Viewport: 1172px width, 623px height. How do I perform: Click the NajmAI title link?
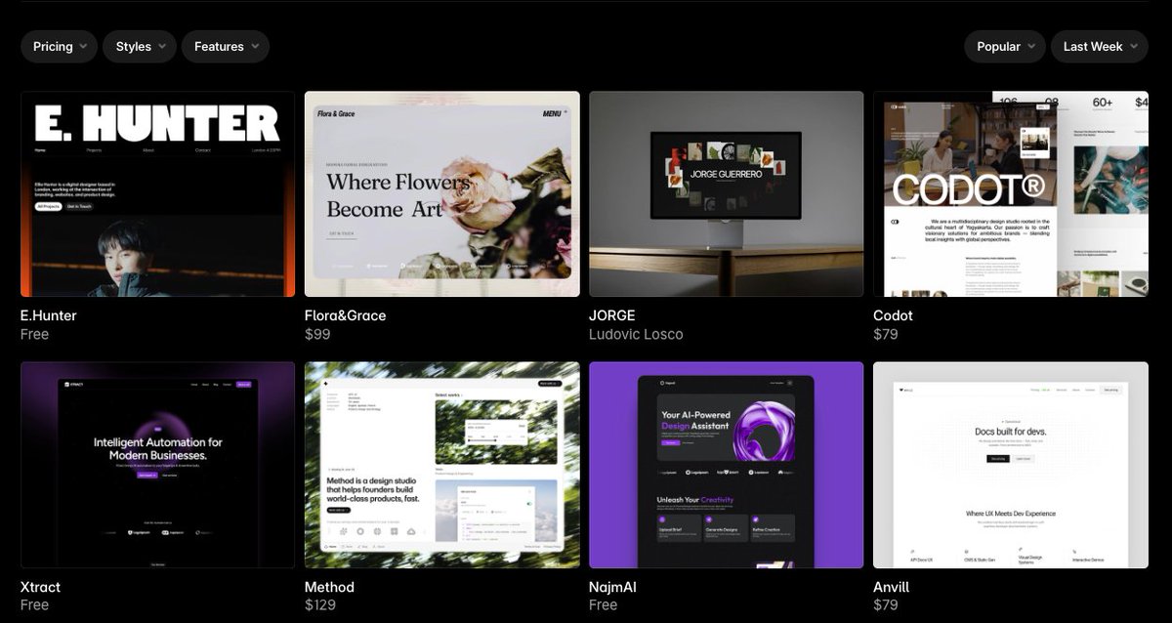point(613,587)
